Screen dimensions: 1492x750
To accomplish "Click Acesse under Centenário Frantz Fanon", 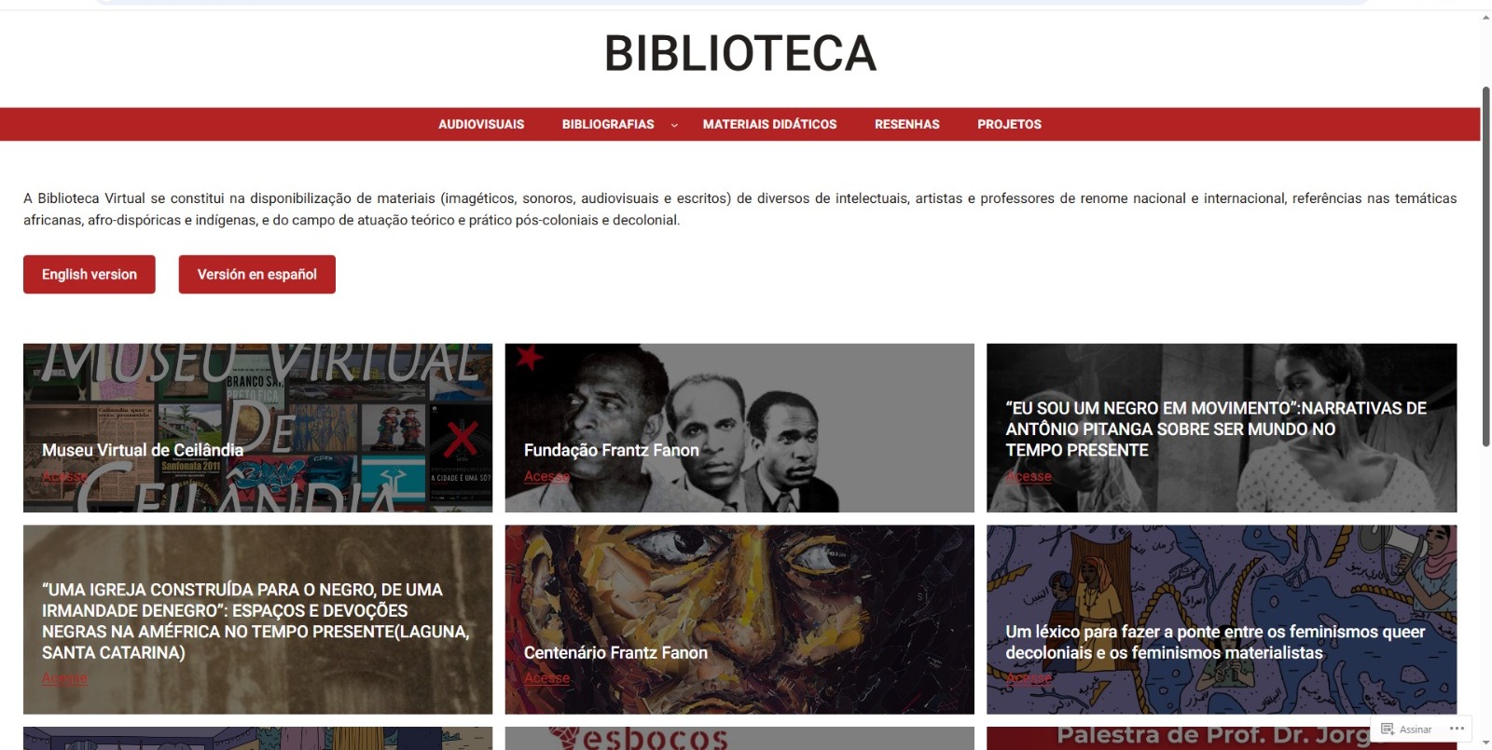I will pyautogui.click(x=546, y=678).
